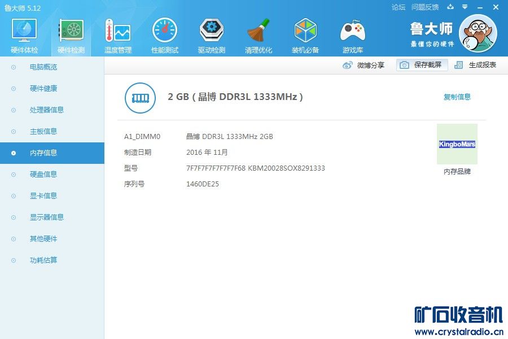The height and width of the screenshot is (339, 508).
Task: Click serial number 1460DE25
Action: coord(203,184)
